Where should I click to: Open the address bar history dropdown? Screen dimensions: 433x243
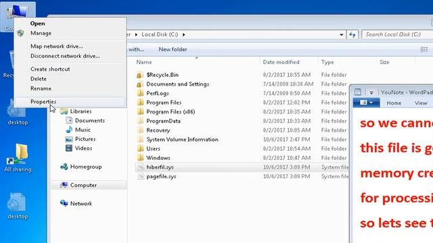(341, 34)
